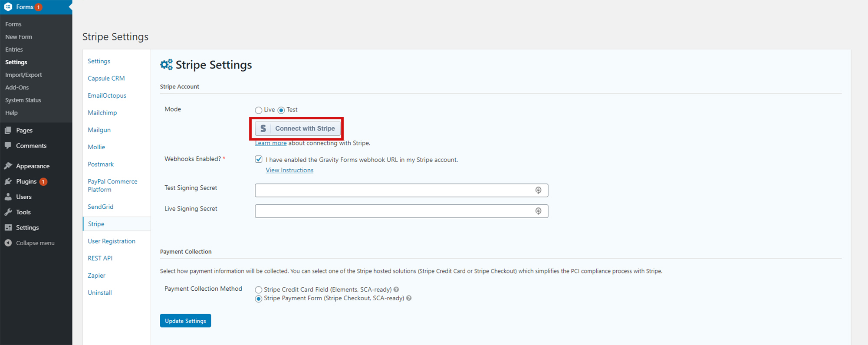
Task: Open Gravity Forms Settings submenu item
Action: click(16, 62)
